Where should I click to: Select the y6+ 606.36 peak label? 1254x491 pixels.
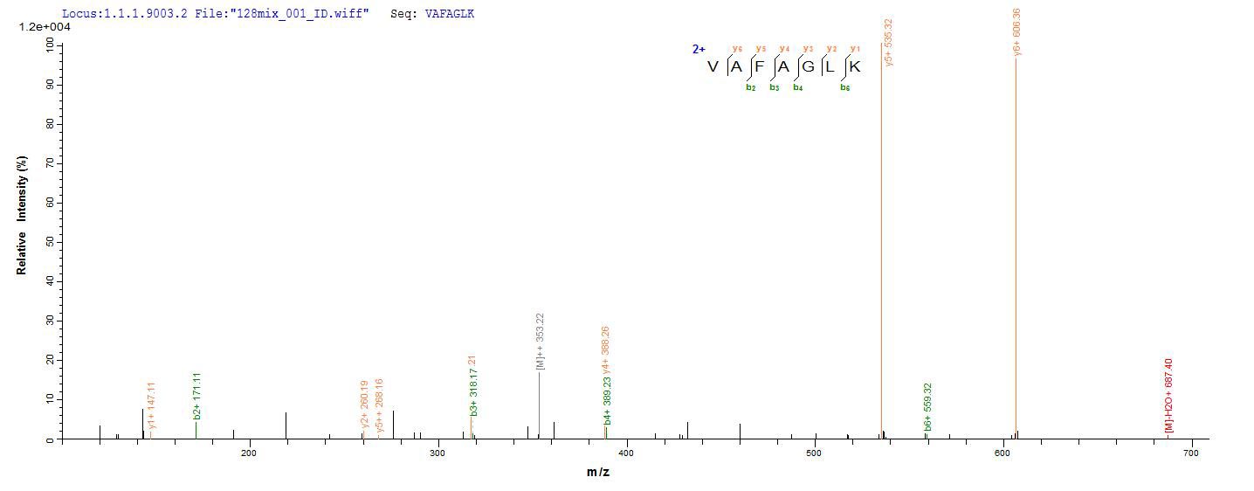point(1017,32)
